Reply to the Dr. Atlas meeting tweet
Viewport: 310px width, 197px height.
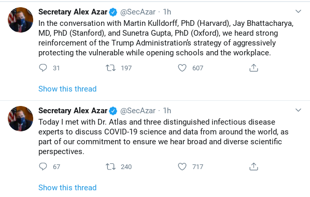(43, 166)
